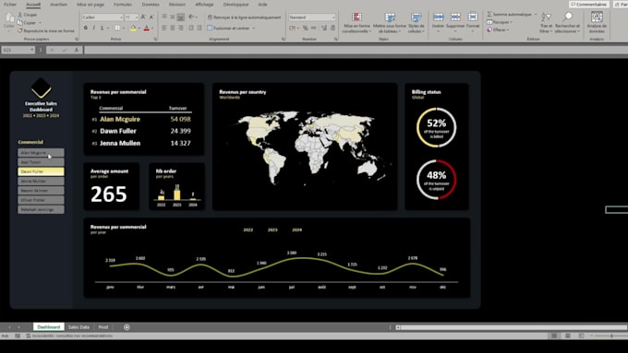The height and width of the screenshot is (353, 628).
Task: Open the Rechercher et sélectionner tool
Action: pyautogui.click(x=568, y=22)
